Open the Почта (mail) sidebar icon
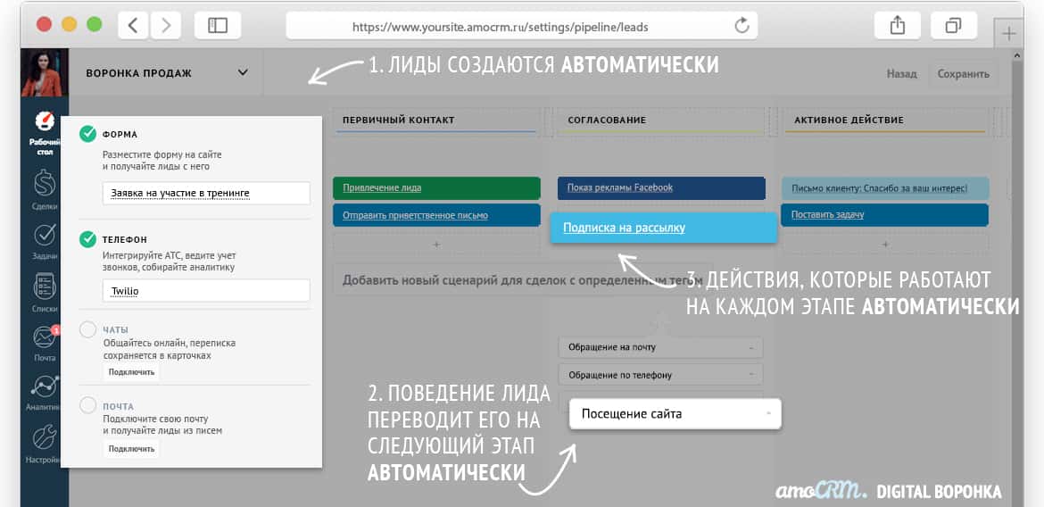 click(x=44, y=337)
